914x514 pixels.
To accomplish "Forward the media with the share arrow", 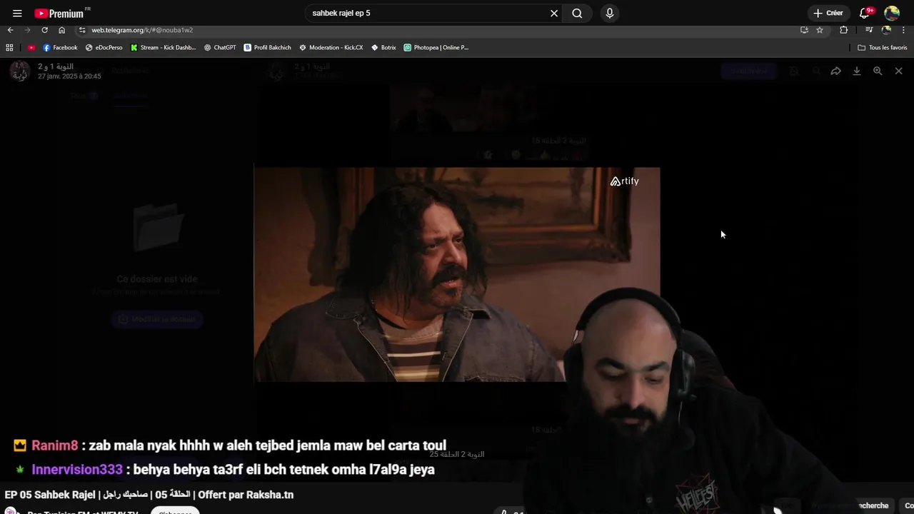I will (x=835, y=71).
